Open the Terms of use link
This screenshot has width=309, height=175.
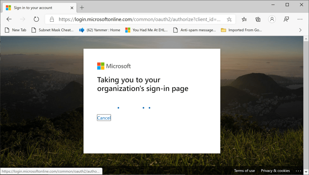click(244, 171)
